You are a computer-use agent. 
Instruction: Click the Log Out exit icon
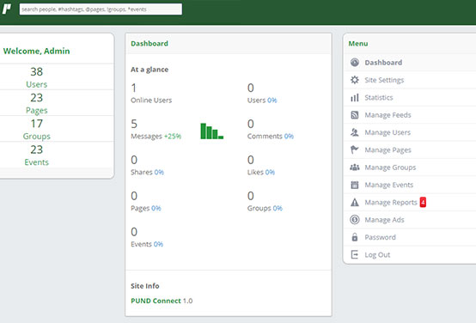pos(355,254)
